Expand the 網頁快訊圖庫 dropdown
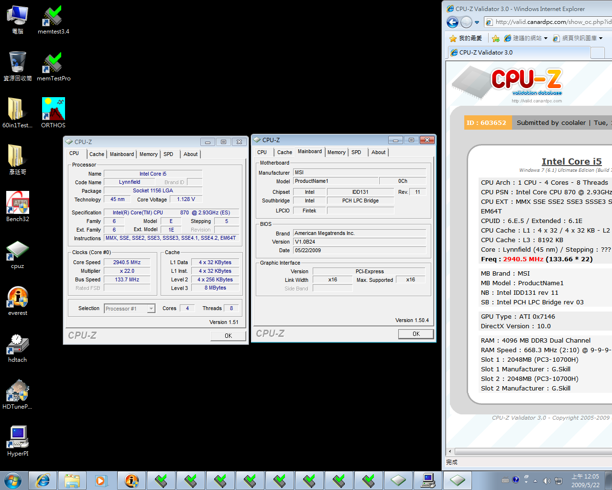 [x=601, y=38]
